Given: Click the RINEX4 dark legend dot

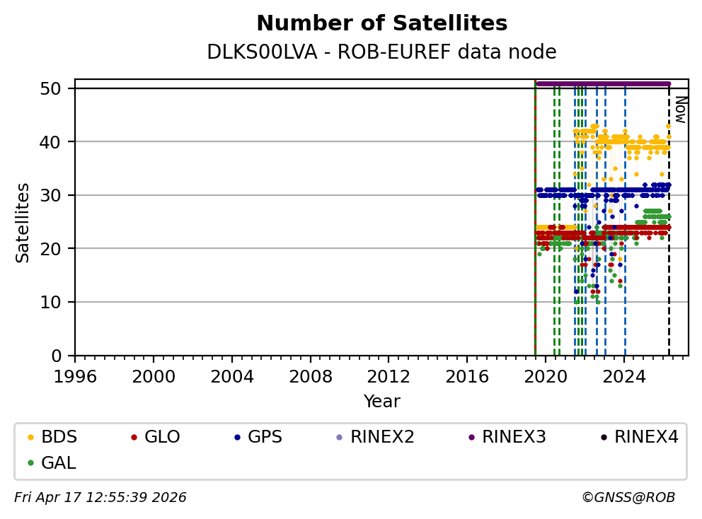Looking at the screenshot, I should point(603,438).
